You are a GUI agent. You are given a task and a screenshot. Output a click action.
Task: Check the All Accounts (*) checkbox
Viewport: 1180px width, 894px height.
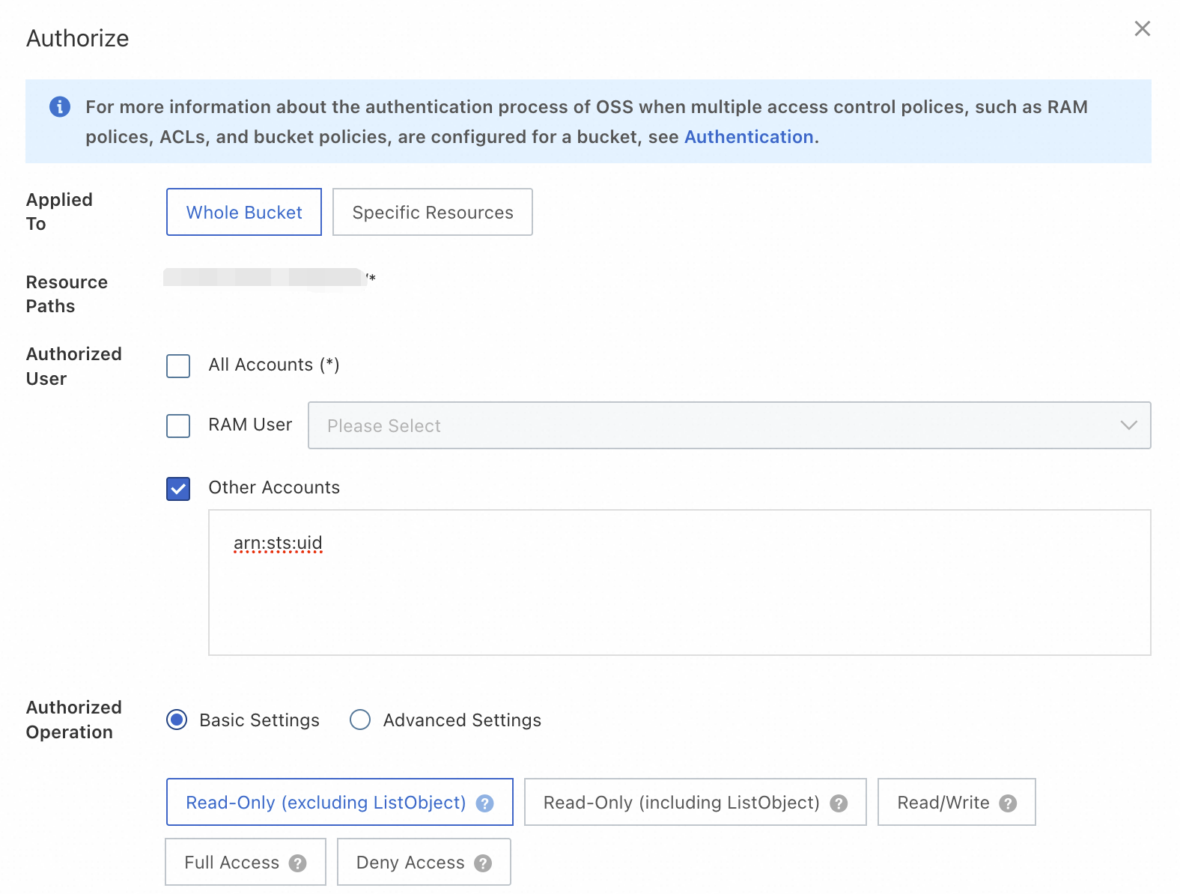pyautogui.click(x=178, y=366)
